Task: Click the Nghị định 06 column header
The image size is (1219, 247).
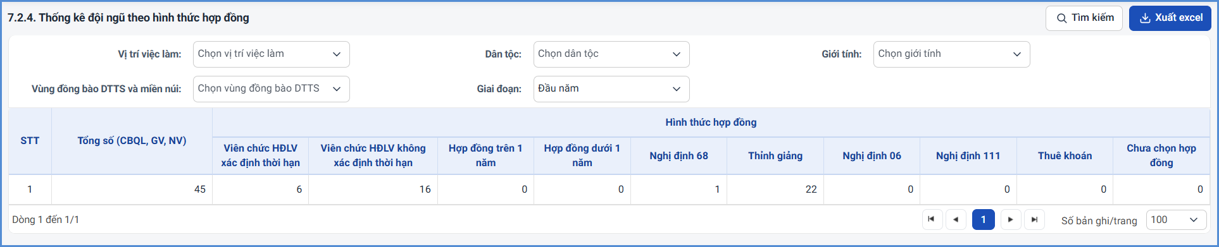Action: pos(872,155)
